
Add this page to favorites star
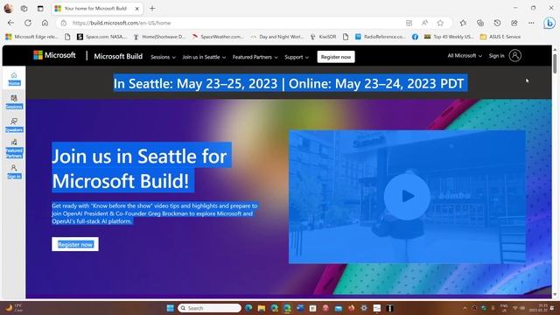click(440, 23)
